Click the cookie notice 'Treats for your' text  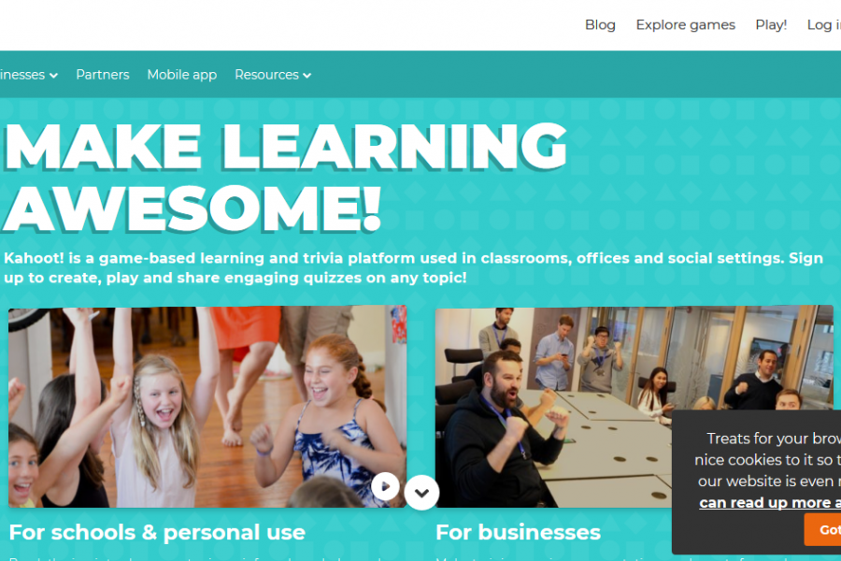point(757,439)
